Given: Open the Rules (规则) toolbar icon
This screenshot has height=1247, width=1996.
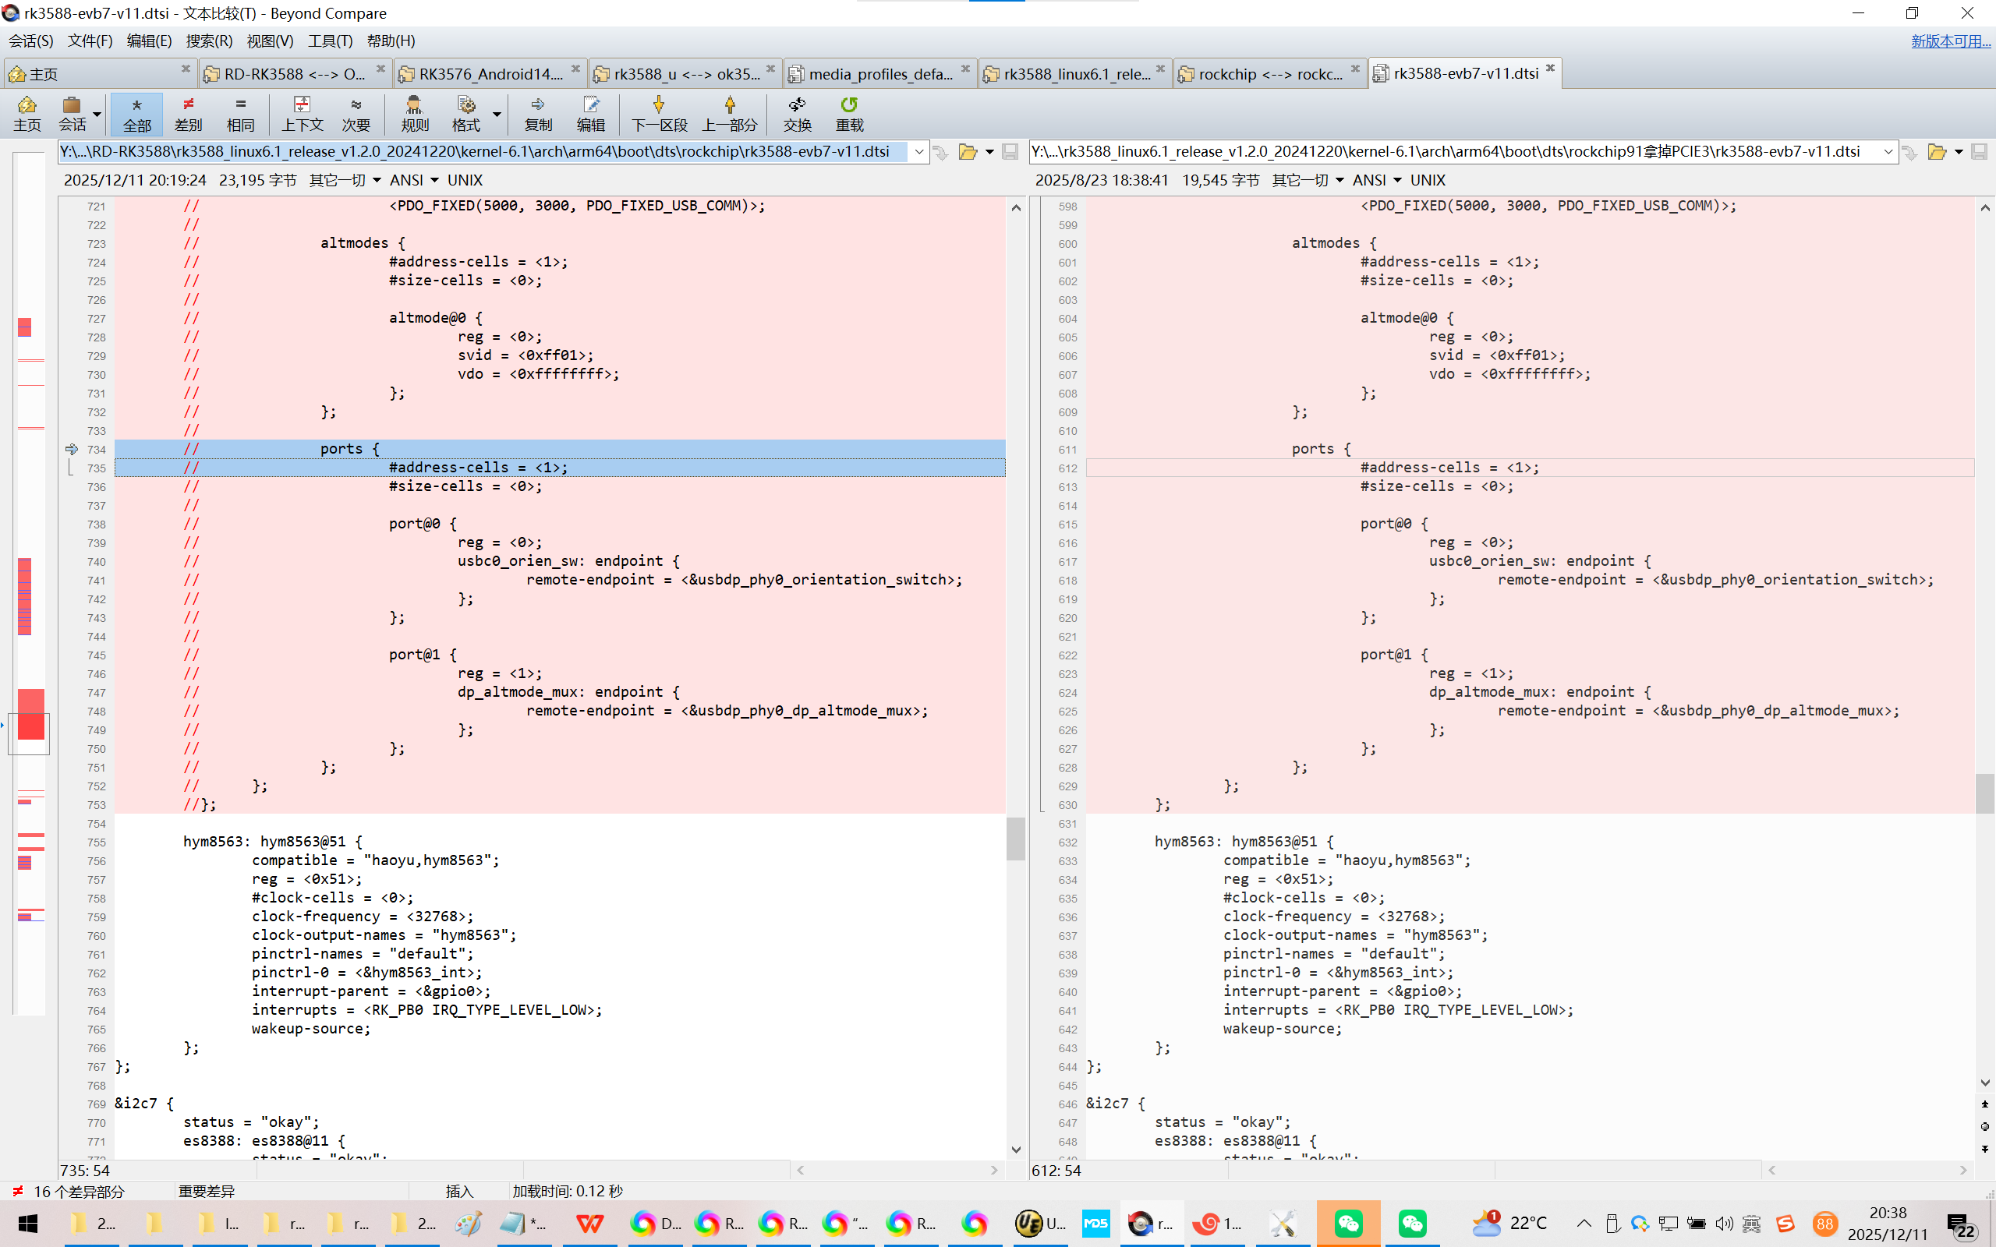Looking at the screenshot, I should coord(414,113).
